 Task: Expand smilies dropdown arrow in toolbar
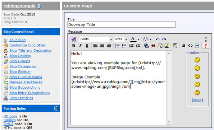[150, 40]
